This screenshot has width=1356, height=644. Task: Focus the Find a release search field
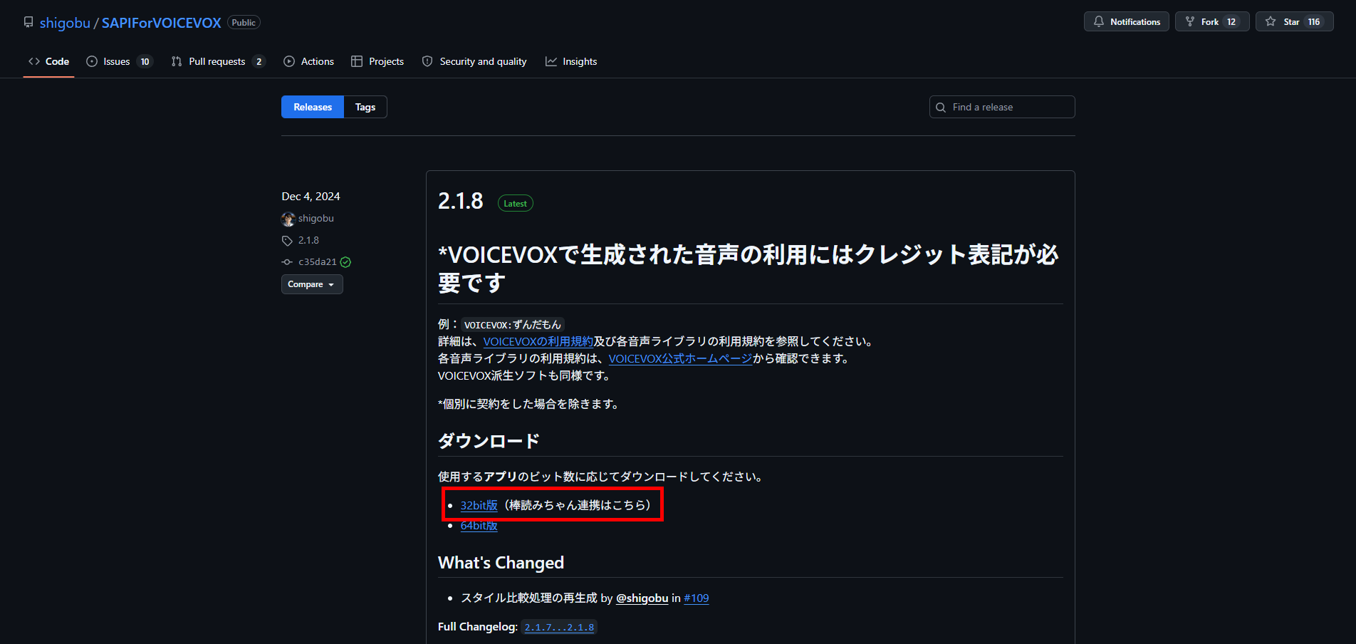tap(1002, 107)
